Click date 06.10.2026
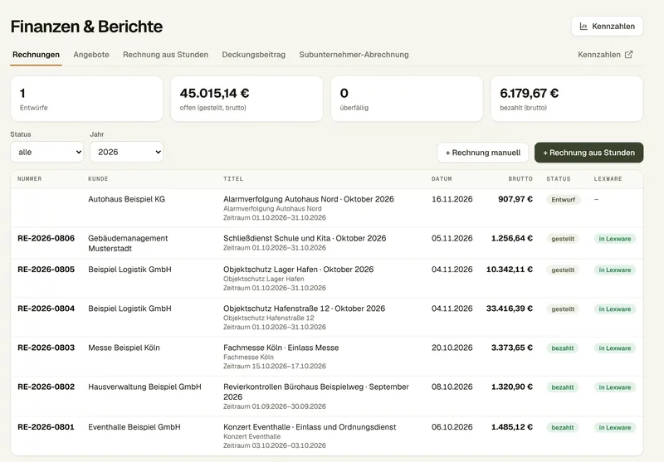664x462 pixels. coord(452,427)
